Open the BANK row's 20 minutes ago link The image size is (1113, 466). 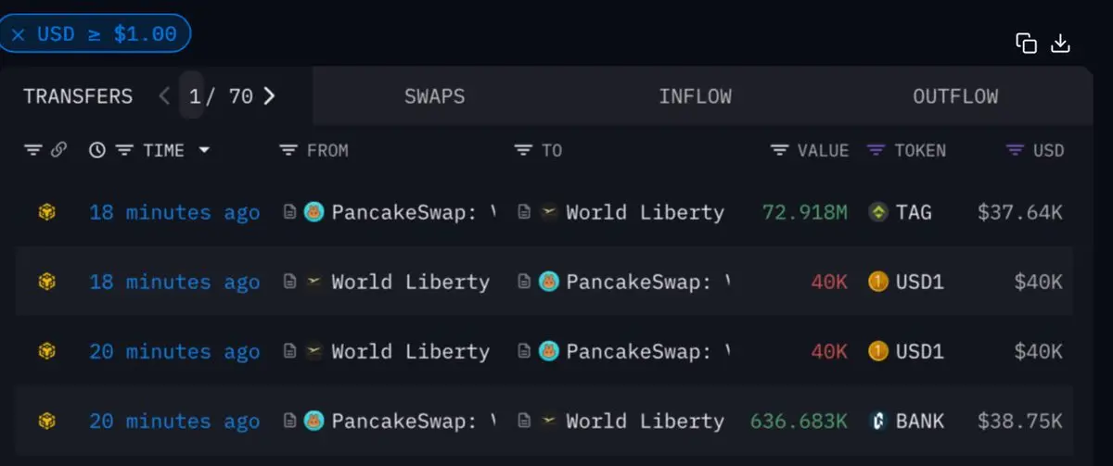click(174, 422)
